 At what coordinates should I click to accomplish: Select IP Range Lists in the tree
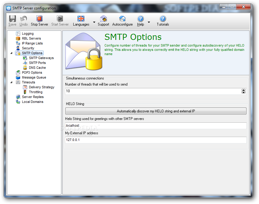(32, 43)
